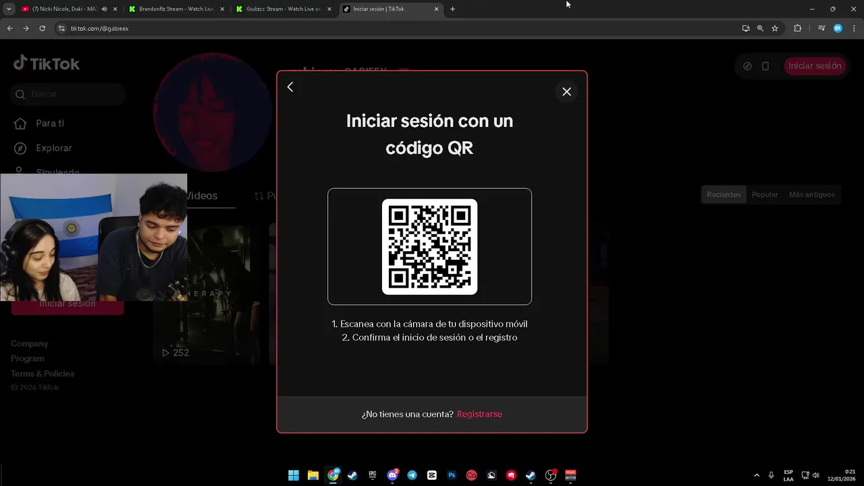Open the tab search dropdown
This screenshot has width=864, height=486.
tap(9, 9)
